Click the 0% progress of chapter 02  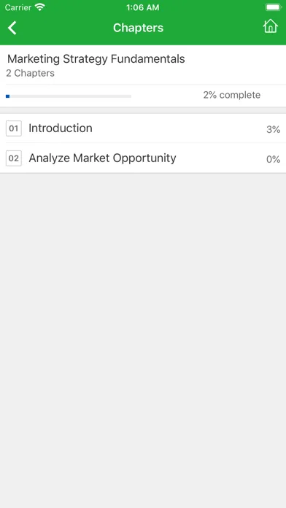click(273, 159)
